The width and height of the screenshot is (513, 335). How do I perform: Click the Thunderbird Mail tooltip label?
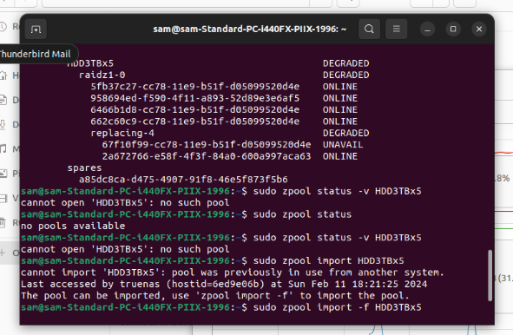tap(35, 54)
